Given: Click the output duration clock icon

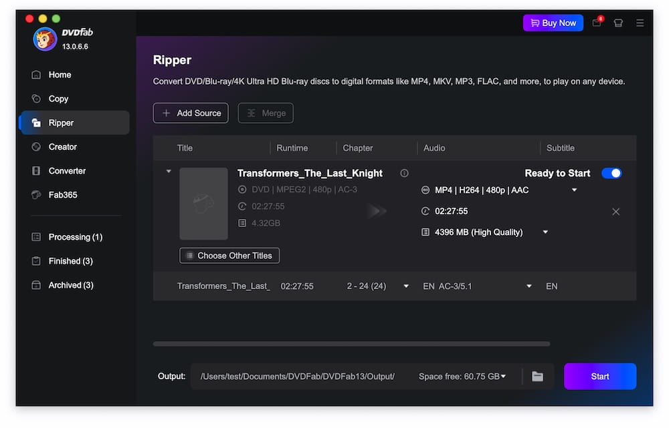Looking at the screenshot, I should [425, 211].
